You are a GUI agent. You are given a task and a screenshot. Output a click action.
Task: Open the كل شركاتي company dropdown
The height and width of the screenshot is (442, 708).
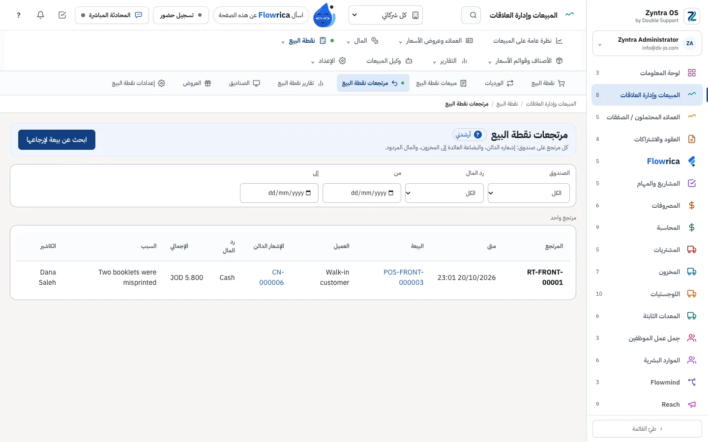pos(385,15)
